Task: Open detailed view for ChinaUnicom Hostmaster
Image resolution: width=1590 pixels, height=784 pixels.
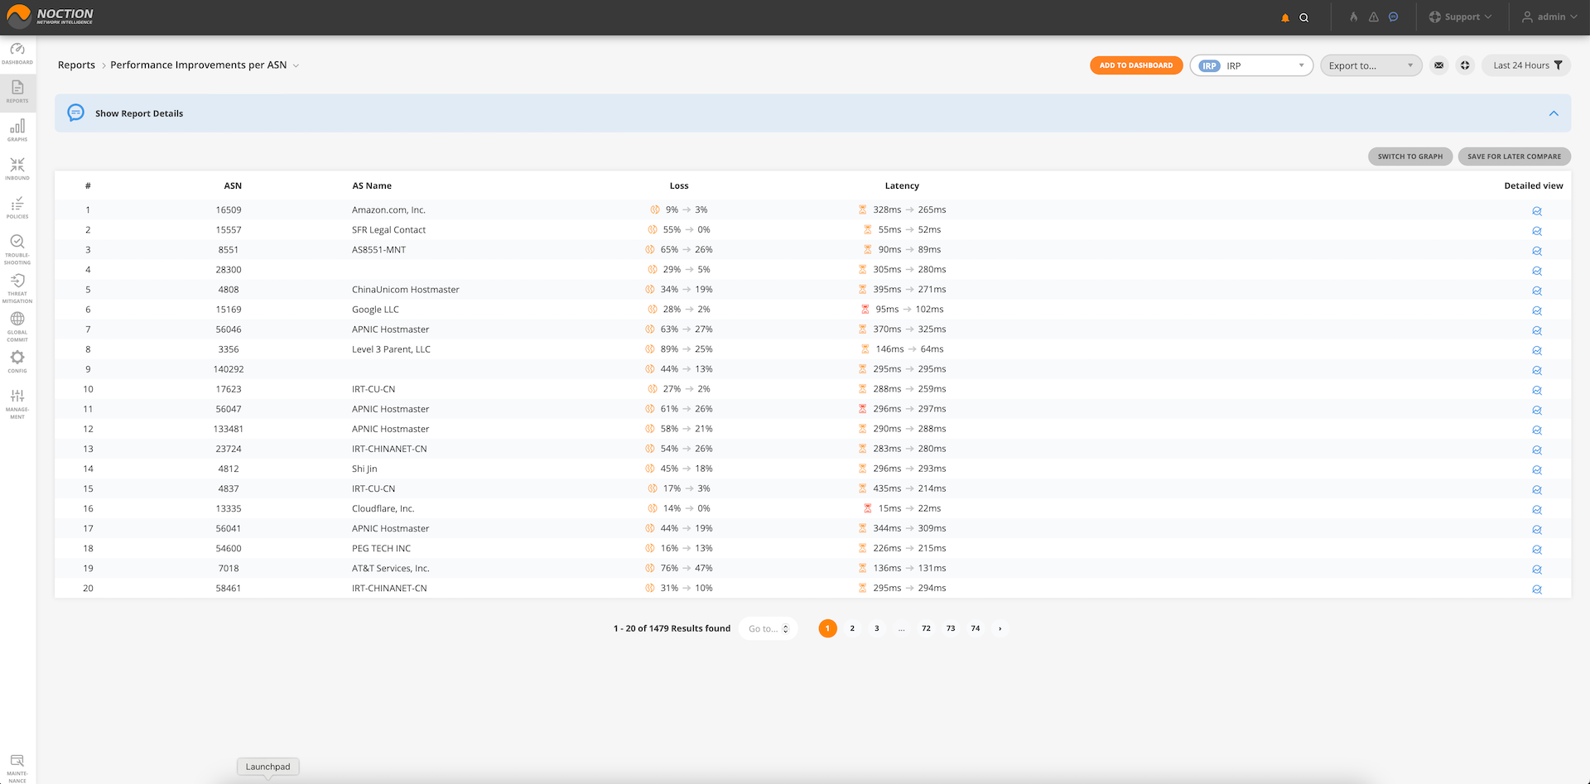Action: click(x=1537, y=291)
